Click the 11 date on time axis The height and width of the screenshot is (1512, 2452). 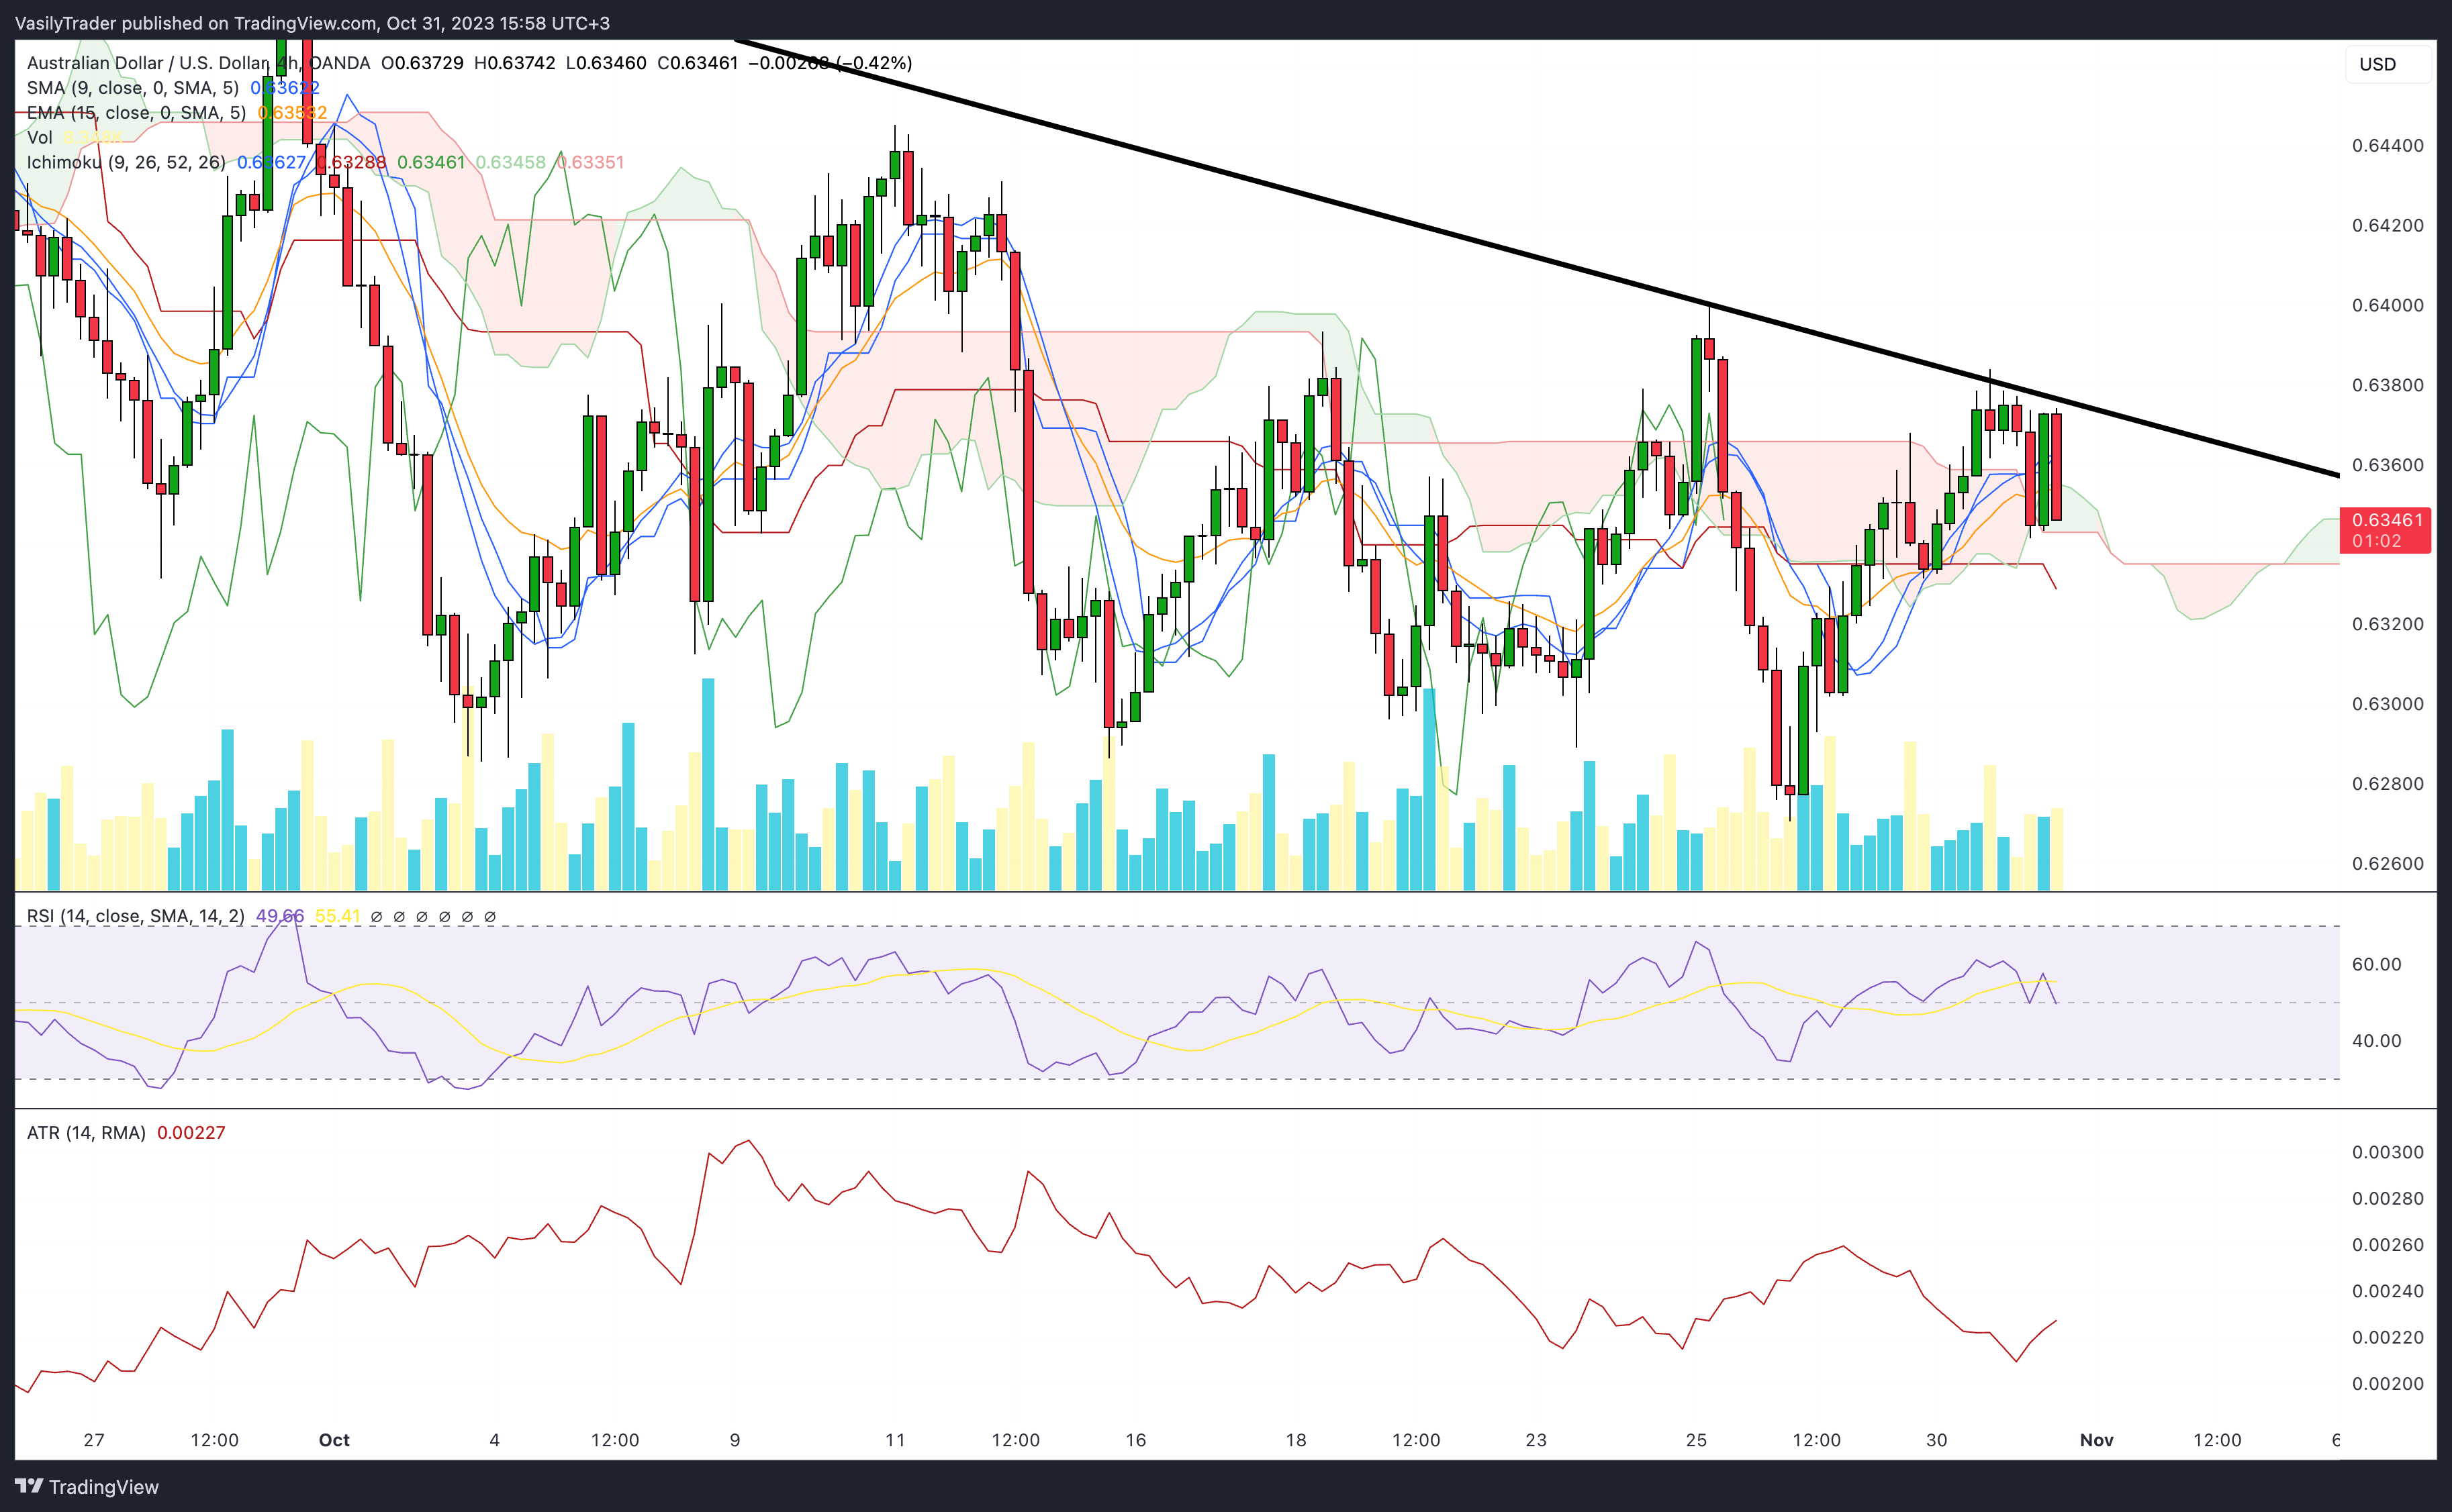(896, 1441)
